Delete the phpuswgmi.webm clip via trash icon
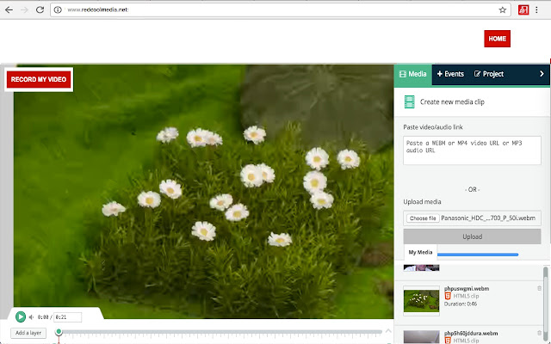The width and height of the screenshot is (551, 344). coord(540,288)
